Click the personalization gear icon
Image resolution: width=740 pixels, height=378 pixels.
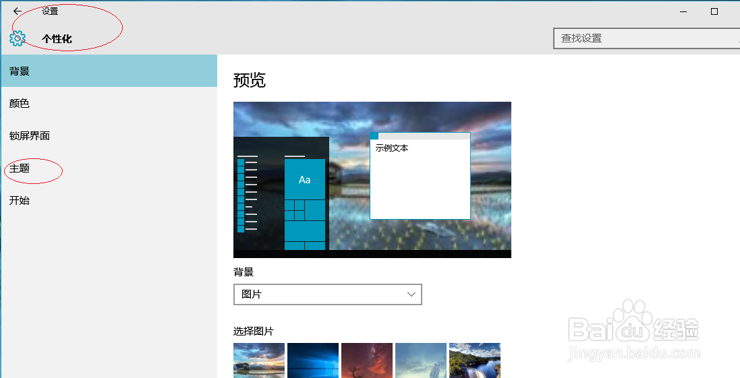pyautogui.click(x=17, y=38)
